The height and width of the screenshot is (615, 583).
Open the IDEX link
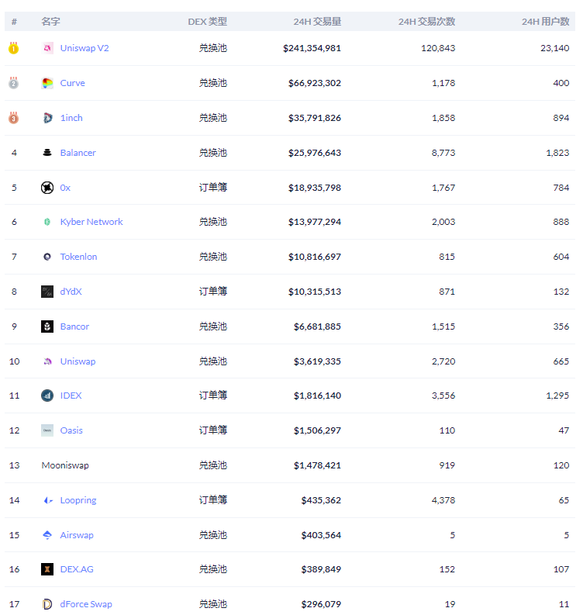(71, 396)
